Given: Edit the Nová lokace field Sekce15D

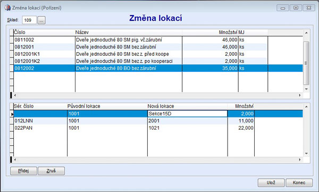Looking at the screenshot, I should [x=187, y=114].
